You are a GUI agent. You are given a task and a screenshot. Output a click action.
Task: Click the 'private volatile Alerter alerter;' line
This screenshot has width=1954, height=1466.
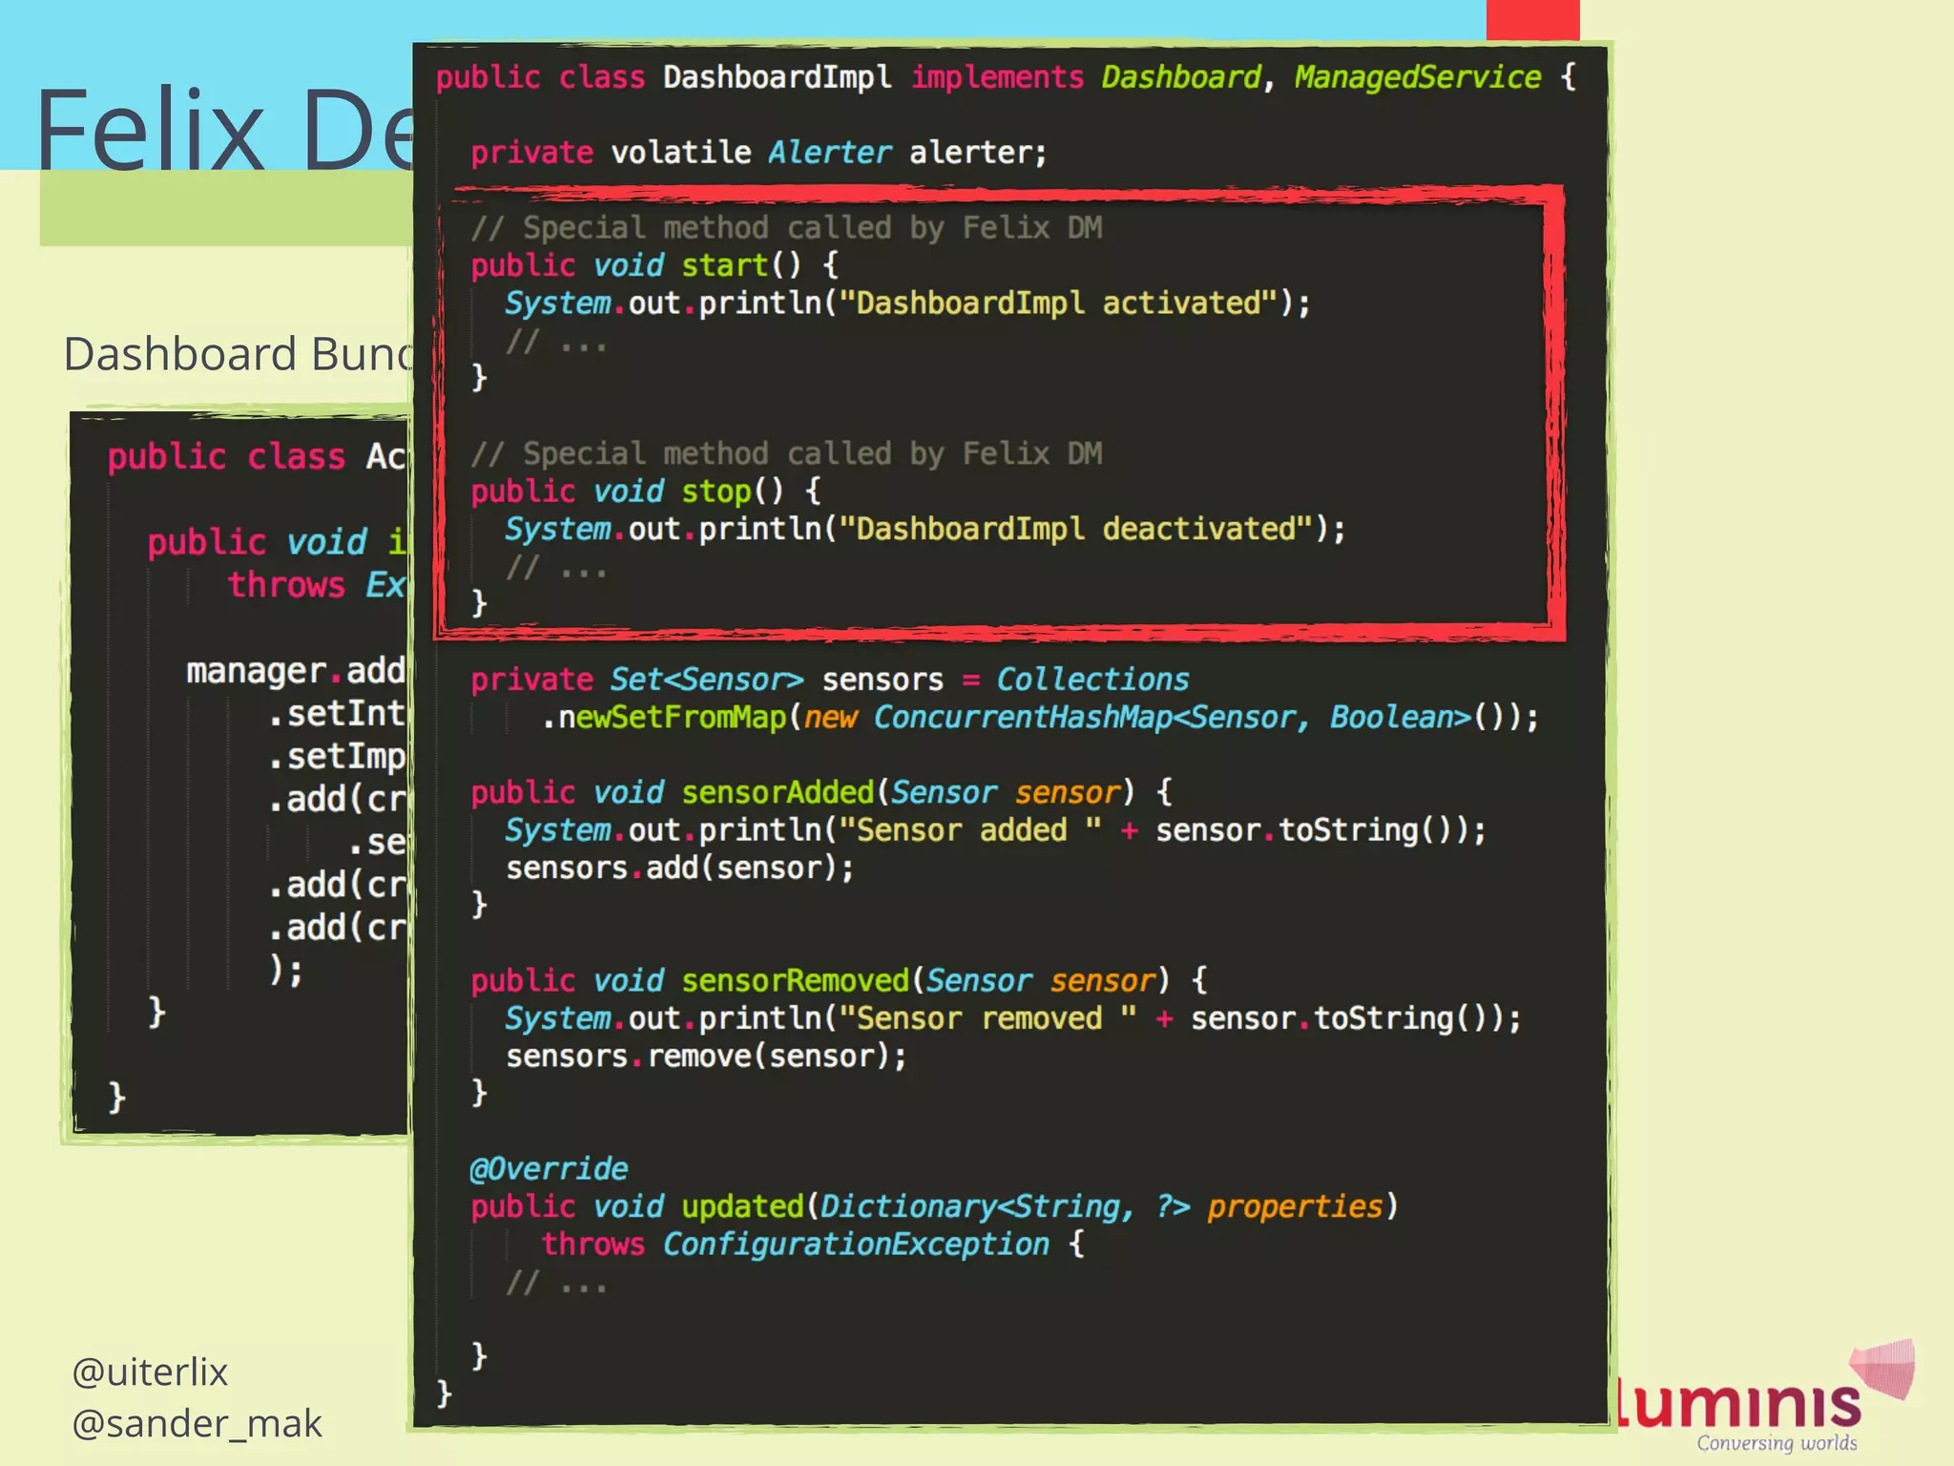(x=759, y=153)
